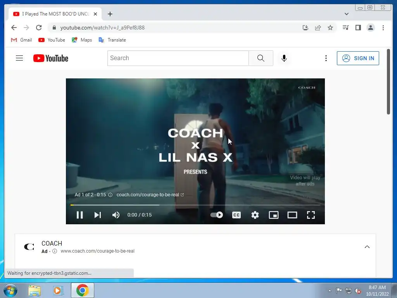This screenshot has width=397, height=298.
Task: Click COACH advertiser title
Action: [52, 243]
